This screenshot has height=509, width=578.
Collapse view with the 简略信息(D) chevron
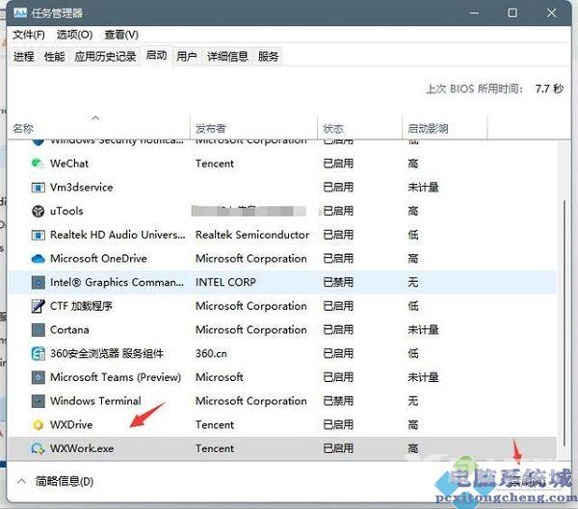pyautogui.click(x=22, y=481)
